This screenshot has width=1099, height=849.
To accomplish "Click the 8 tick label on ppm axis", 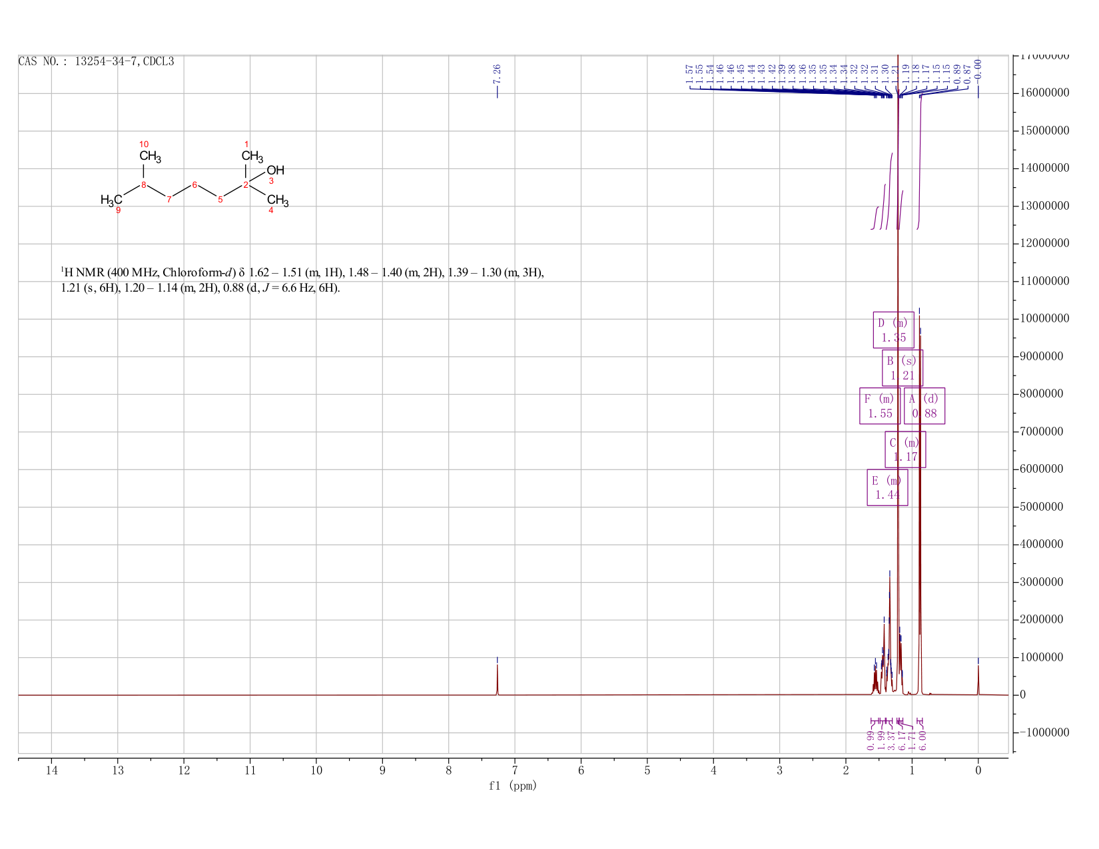I will point(449,770).
